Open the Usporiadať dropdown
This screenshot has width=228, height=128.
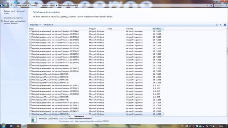(x=35, y=25)
